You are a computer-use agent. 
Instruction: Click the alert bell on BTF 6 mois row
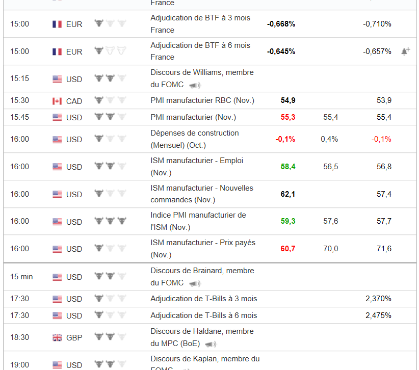(x=406, y=51)
